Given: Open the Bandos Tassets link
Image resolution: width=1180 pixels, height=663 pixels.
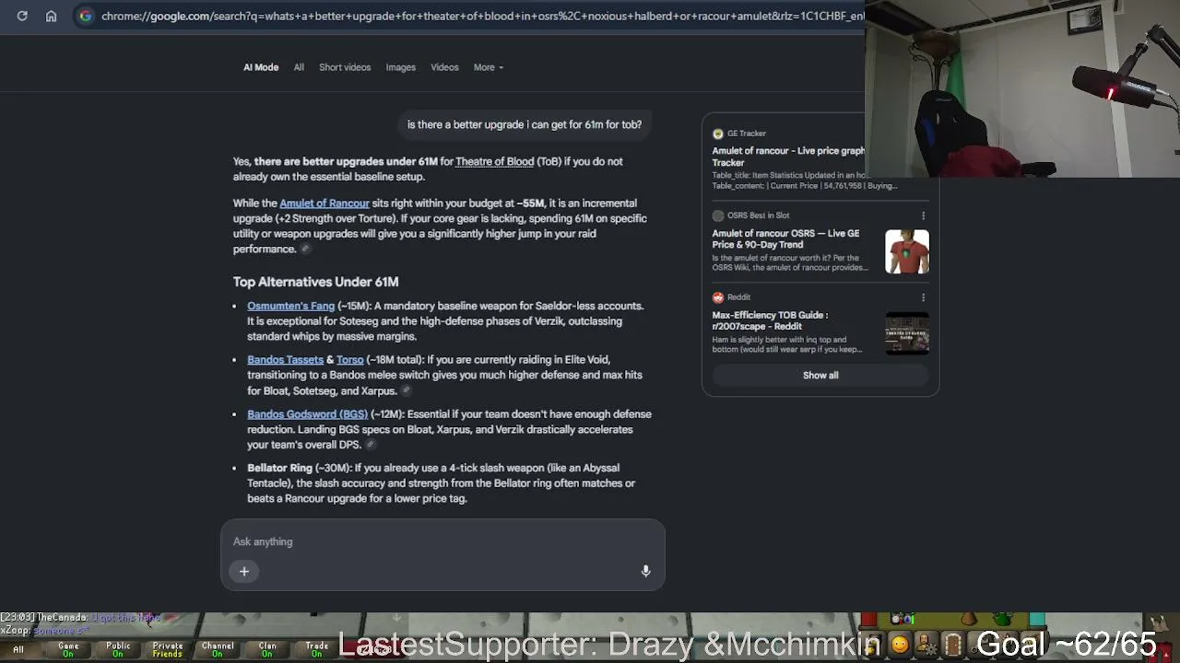Looking at the screenshot, I should pos(285,360).
